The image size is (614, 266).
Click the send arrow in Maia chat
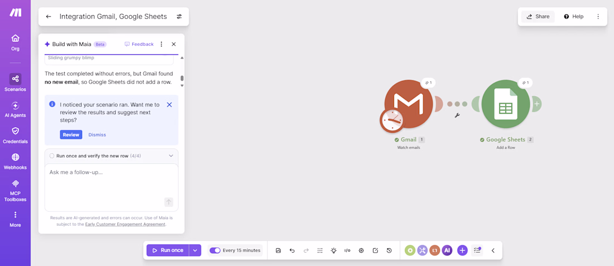tap(169, 202)
